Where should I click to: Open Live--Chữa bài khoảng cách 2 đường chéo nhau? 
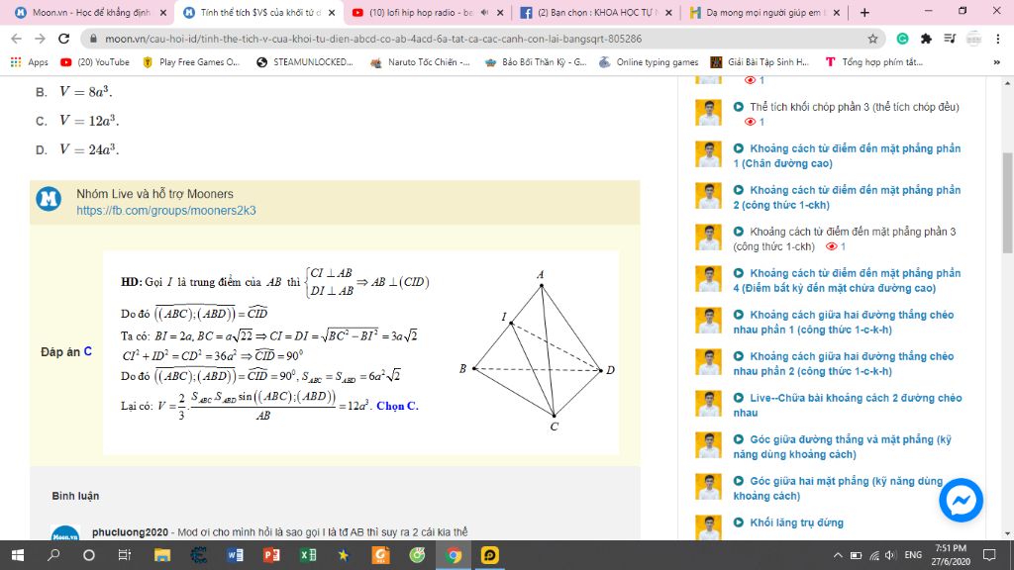click(848, 405)
